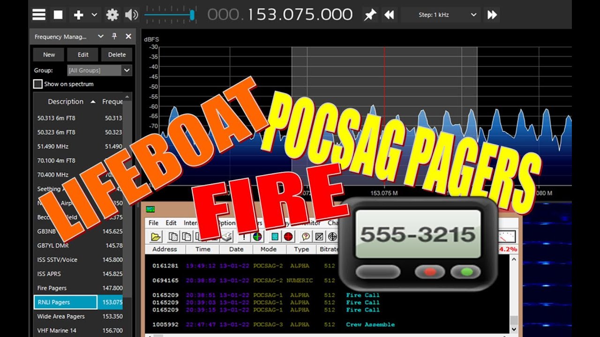Expand the chevron next to the plus icon
Screen dimensions: 600x337
pyautogui.click(x=94, y=15)
